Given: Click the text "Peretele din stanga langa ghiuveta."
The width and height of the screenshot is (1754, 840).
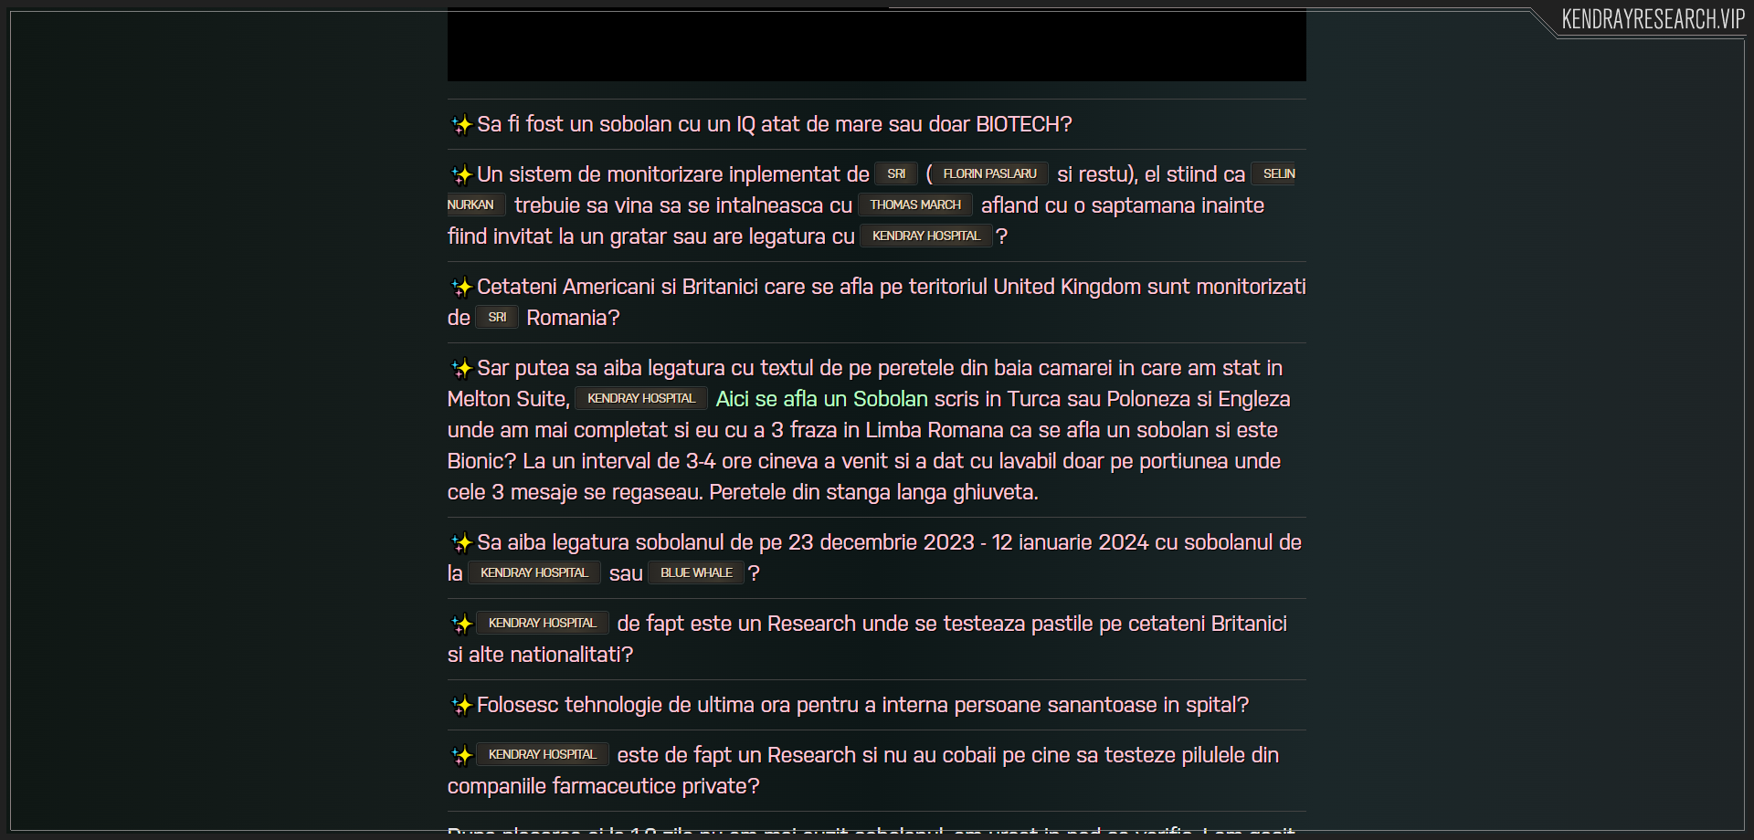Looking at the screenshot, I should (874, 492).
